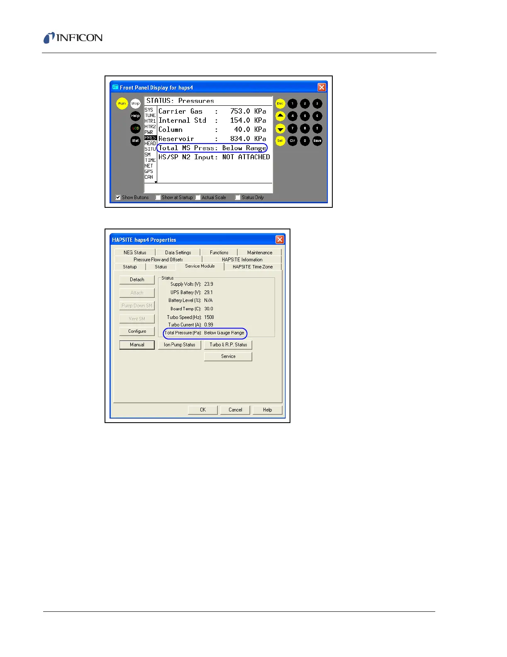Enable the Show at Startup checkbox

[158, 197]
